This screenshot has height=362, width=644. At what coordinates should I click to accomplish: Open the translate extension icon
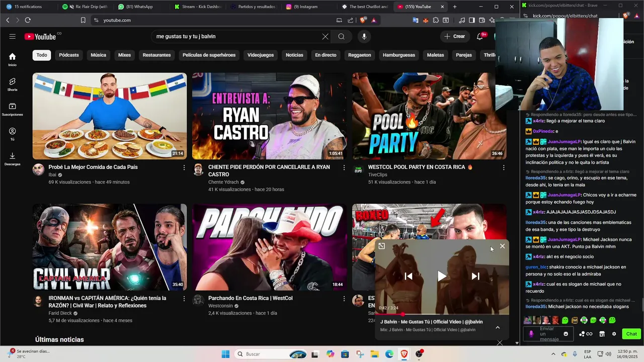tap(416, 20)
